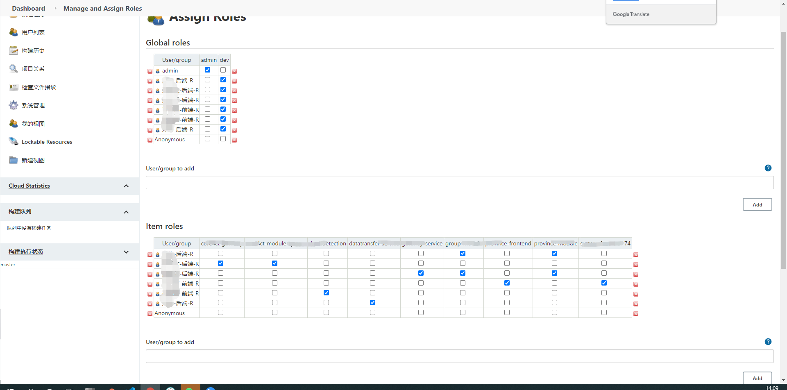787x390 pixels.
Task: Toggle Anonymous checkbox under province-frontend column
Action: click(507, 313)
